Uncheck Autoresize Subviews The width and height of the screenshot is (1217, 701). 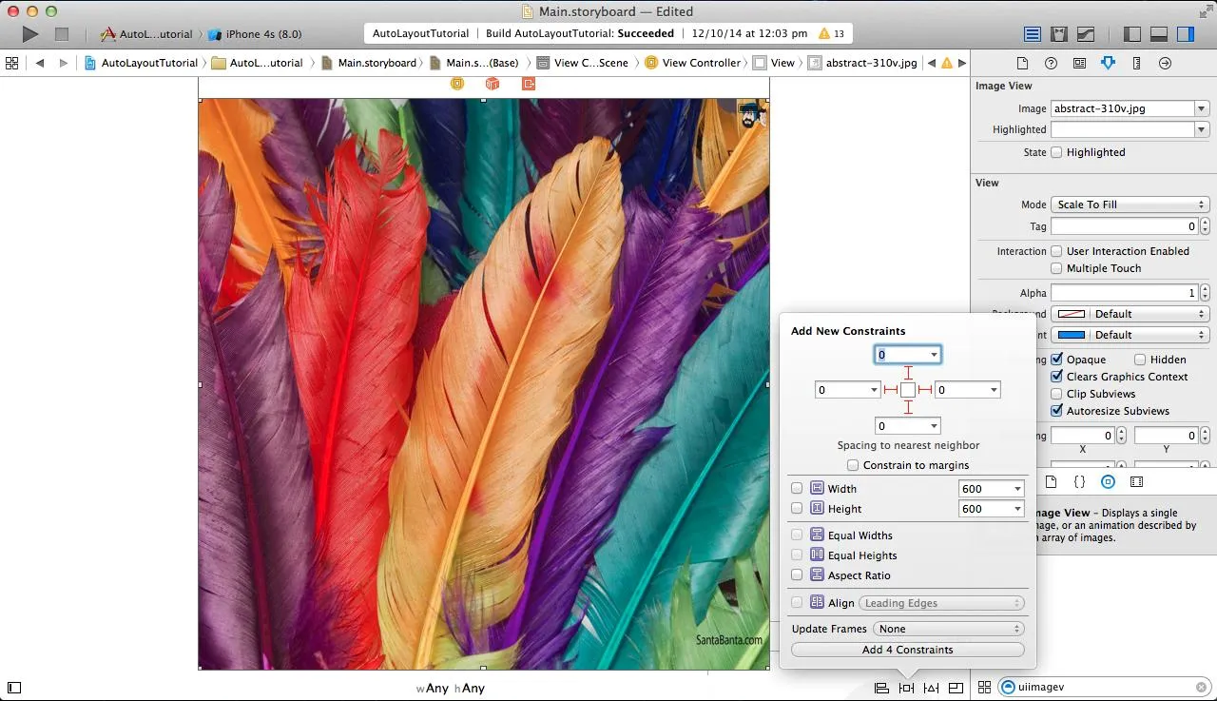click(1056, 411)
